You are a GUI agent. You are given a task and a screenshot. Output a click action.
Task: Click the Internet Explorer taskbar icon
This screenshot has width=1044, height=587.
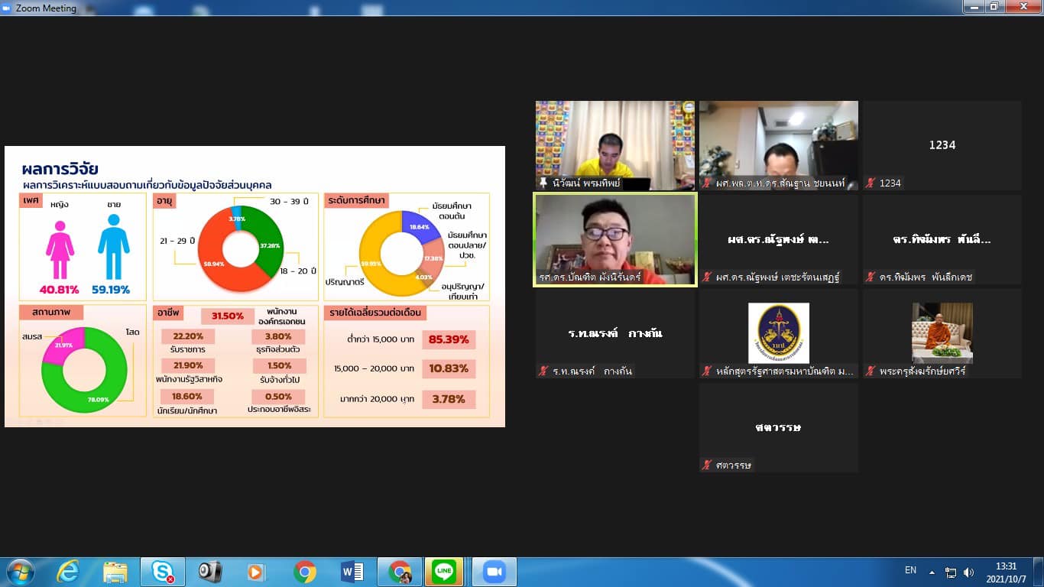(68, 572)
